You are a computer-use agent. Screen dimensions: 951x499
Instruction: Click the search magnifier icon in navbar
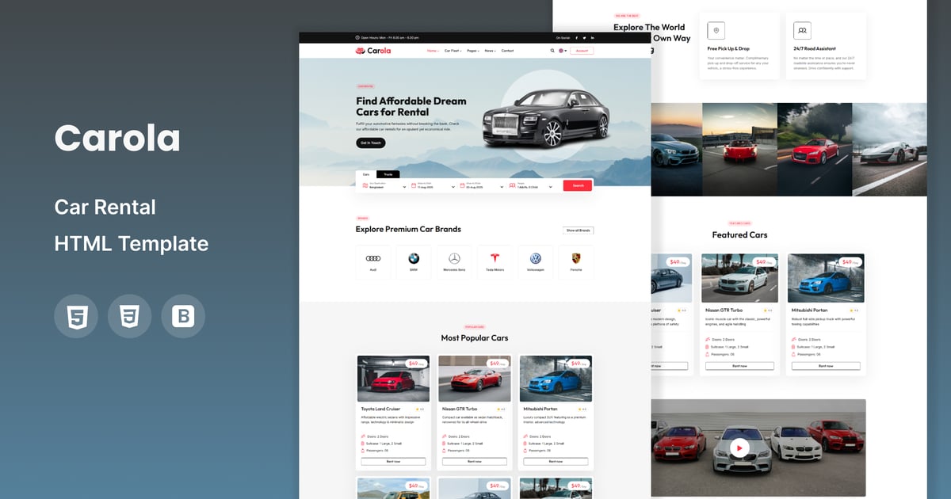[552, 51]
